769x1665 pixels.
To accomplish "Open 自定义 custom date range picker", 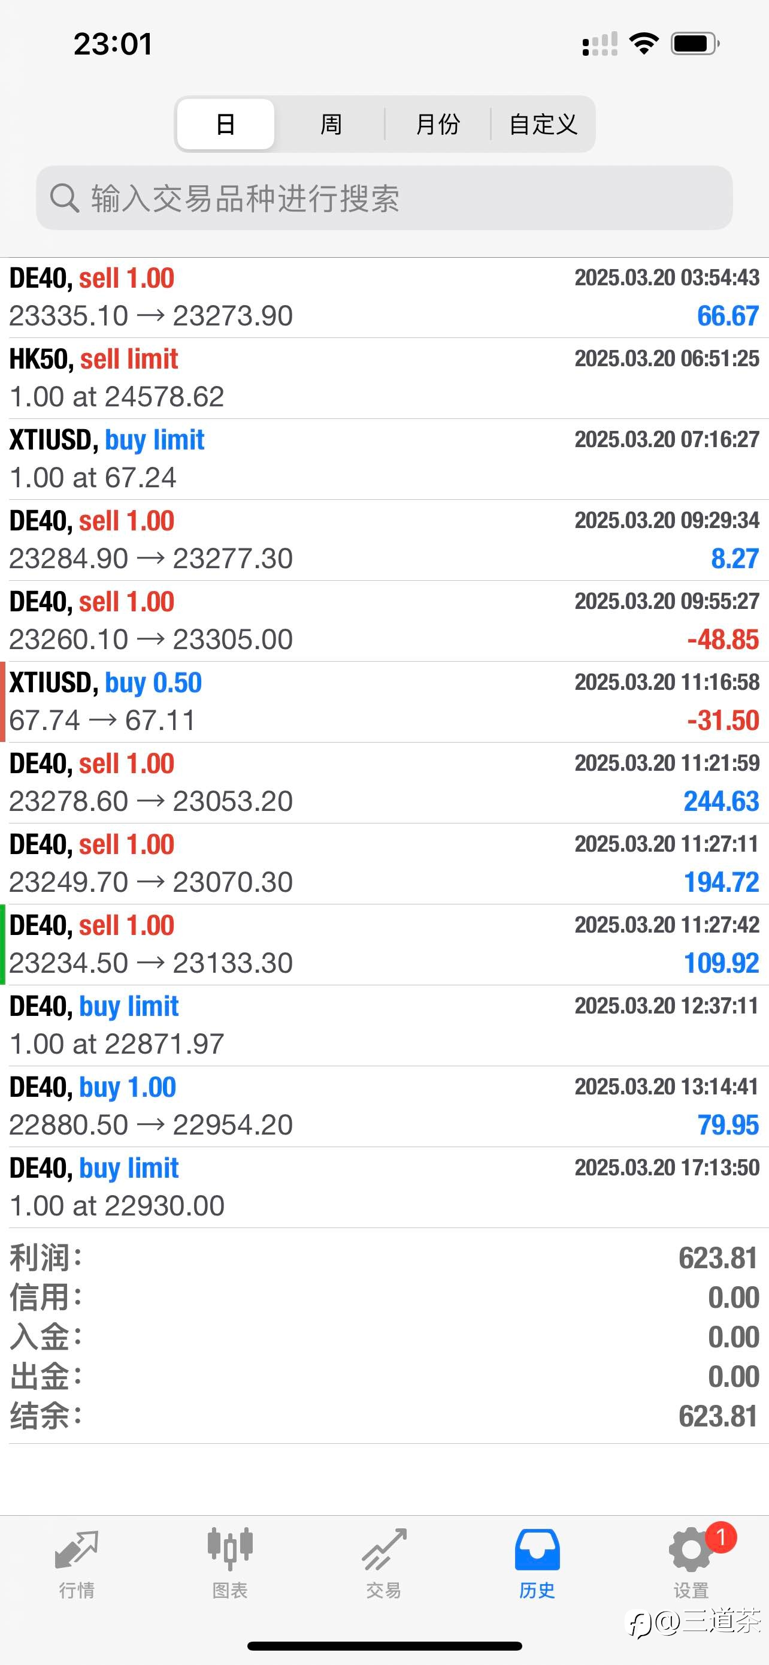I will [543, 124].
